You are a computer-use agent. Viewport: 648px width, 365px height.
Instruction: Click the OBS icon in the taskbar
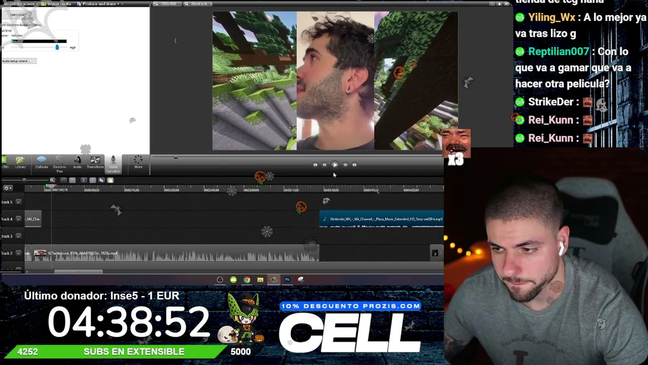[220, 280]
